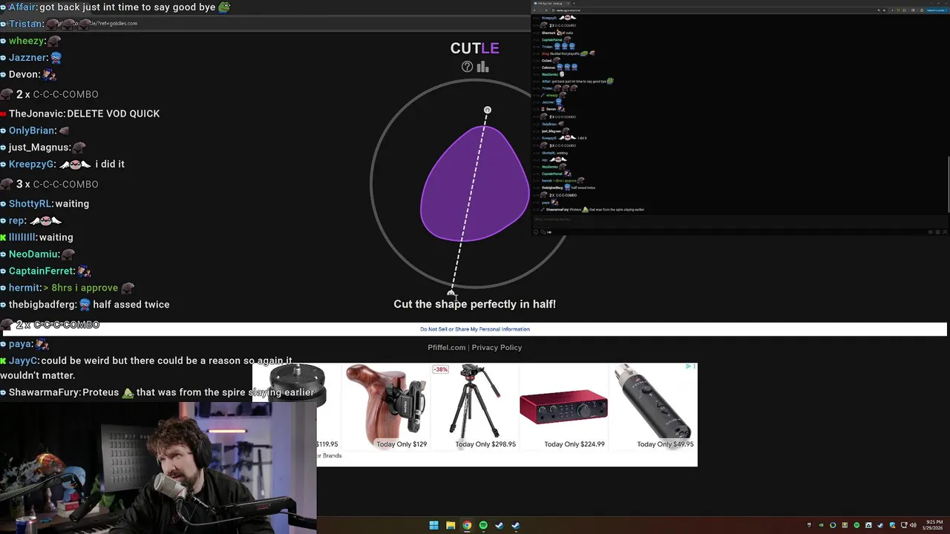Open File Explorer from the taskbar
The image size is (950, 534).
point(451,526)
